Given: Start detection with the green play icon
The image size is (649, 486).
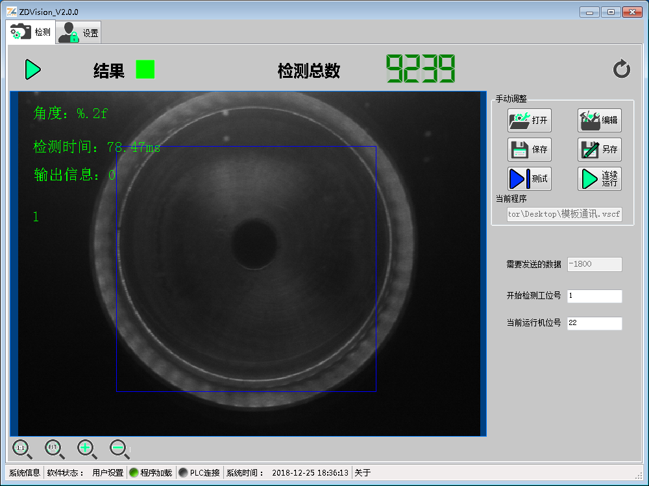Looking at the screenshot, I should click(x=32, y=69).
